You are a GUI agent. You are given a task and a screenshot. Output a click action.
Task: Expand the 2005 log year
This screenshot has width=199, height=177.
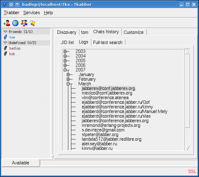click(x=65, y=61)
